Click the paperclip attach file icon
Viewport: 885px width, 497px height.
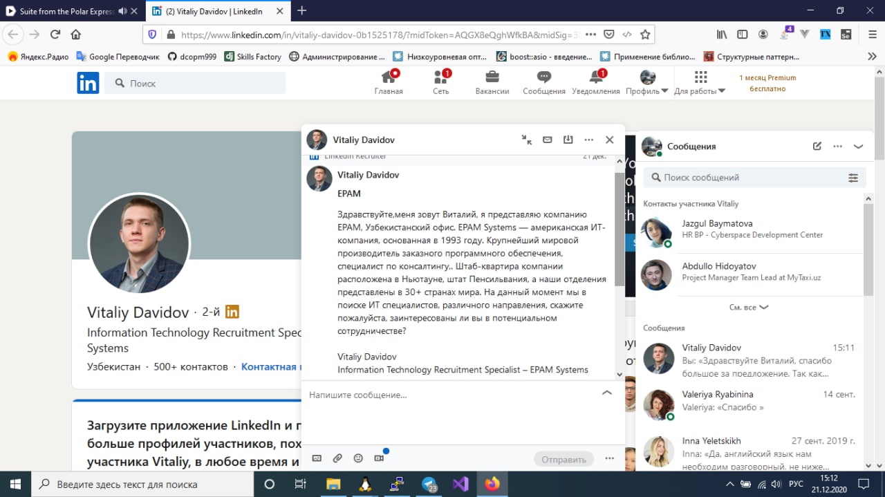click(337, 458)
